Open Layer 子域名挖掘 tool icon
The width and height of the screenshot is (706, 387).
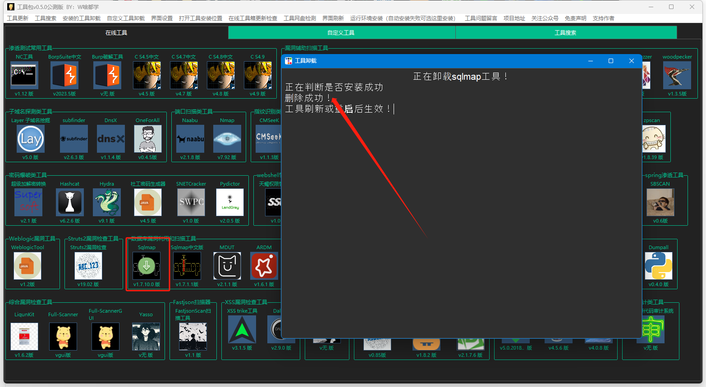(x=31, y=139)
